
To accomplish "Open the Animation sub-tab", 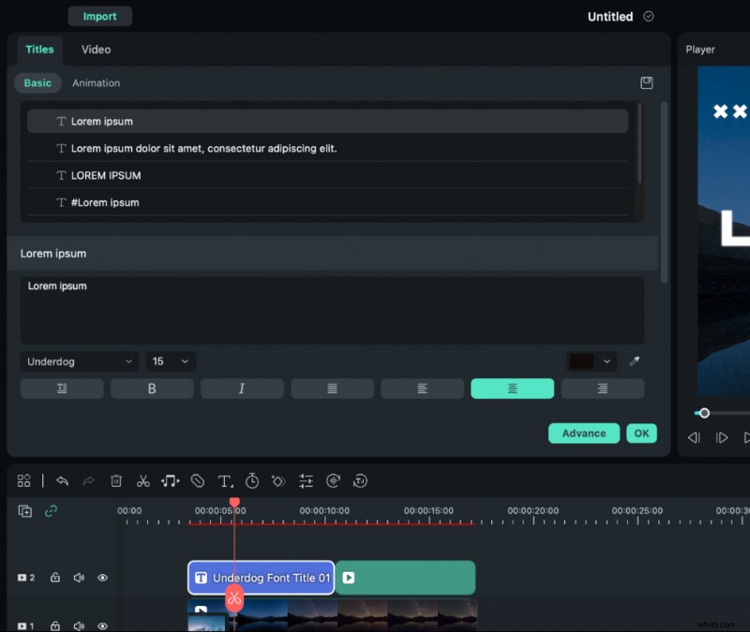I will pyautogui.click(x=97, y=83).
